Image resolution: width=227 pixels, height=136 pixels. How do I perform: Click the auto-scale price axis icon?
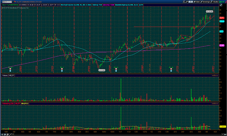pos(221,5)
